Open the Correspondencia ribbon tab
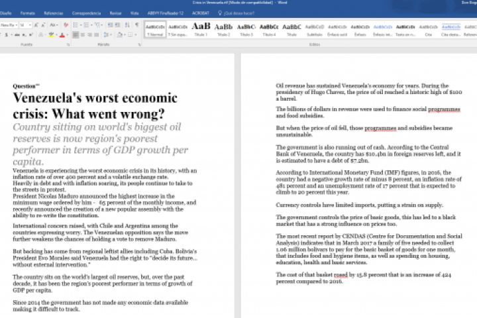Image resolution: width=477 pixels, height=318 pixels. tap(86, 13)
